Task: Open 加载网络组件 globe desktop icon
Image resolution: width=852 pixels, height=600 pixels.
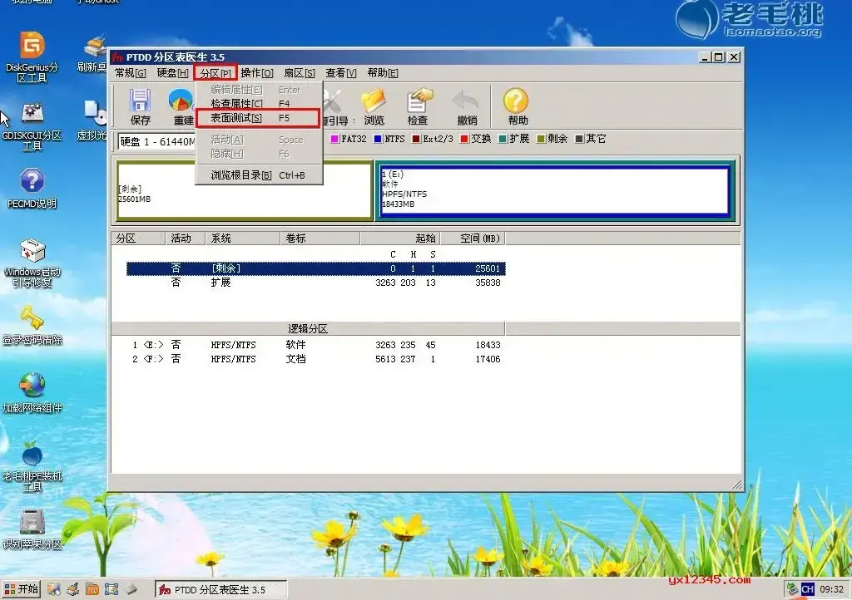Action: pos(32,393)
